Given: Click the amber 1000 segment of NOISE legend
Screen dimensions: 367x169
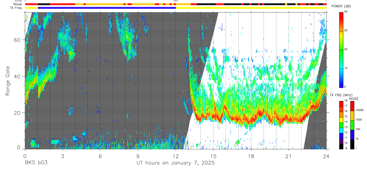Looking at the screenshot, I should click(x=352, y=116).
